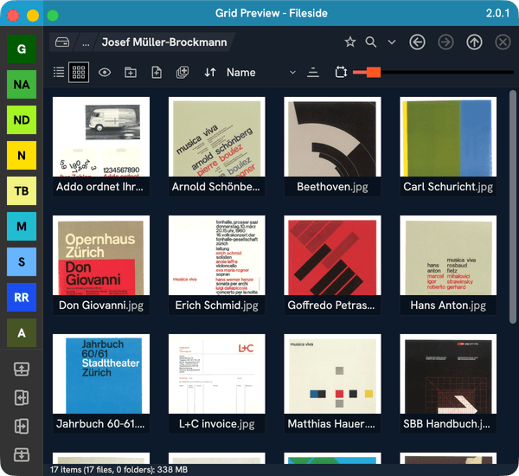Click the sort order chevron arrow

click(x=292, y=72)
